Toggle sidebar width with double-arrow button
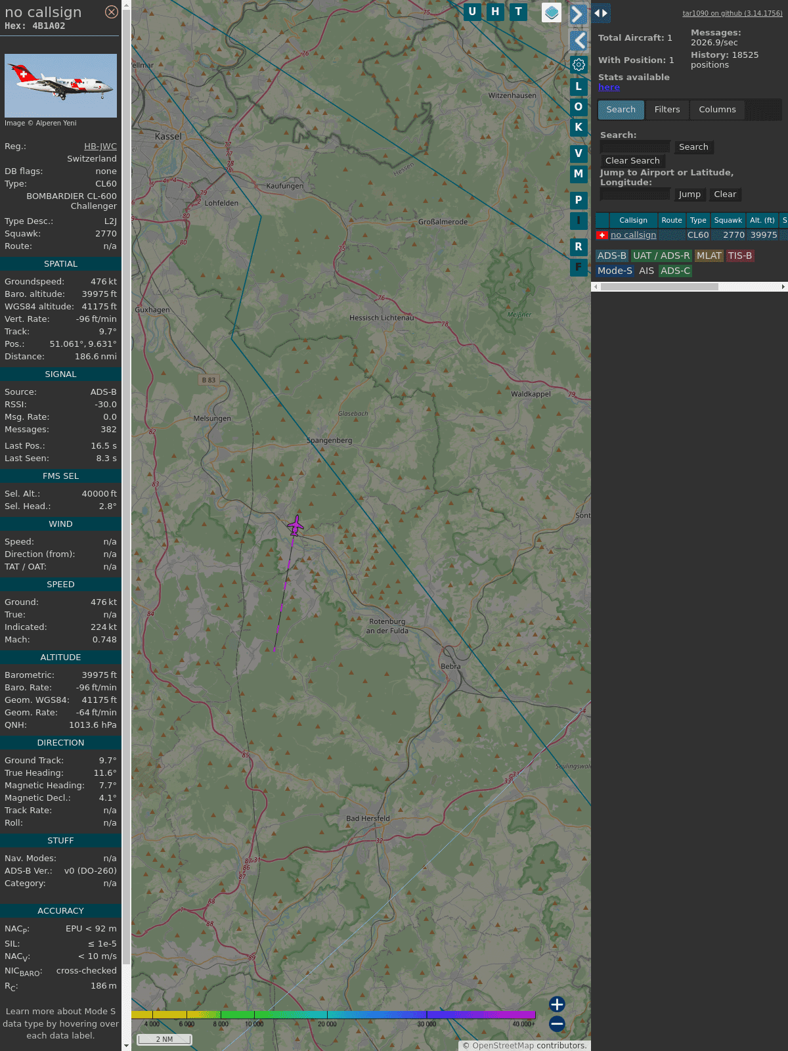This screenshot has height=1051, width=788. 601,13
